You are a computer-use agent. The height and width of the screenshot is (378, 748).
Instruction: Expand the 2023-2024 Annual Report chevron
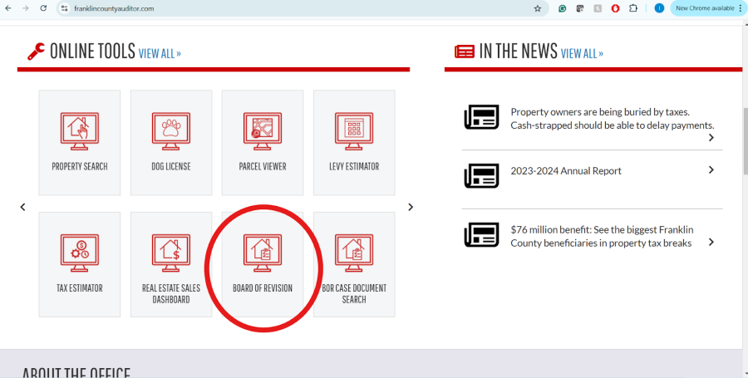711,170
